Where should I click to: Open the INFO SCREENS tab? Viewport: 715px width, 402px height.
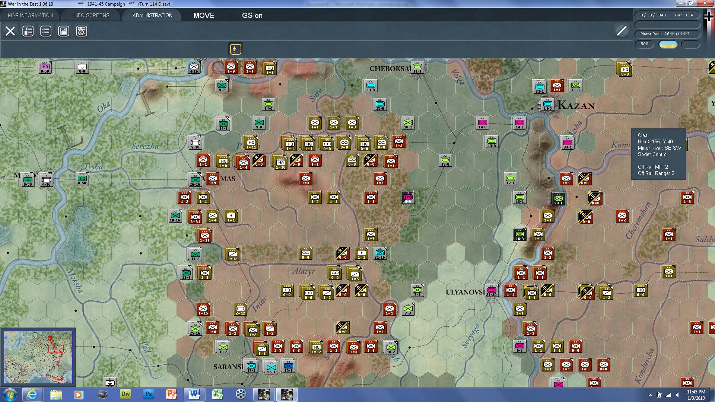[x=91, y=15]
